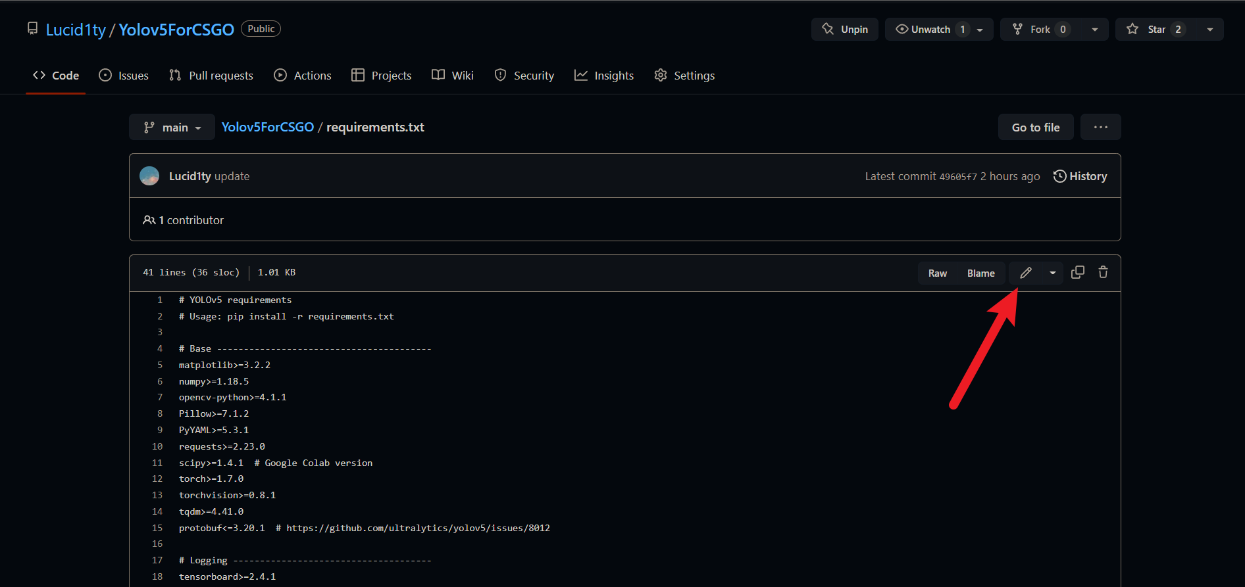The height and width of the screenshot is (587, 1245).
Task: Open the Lucid1ty user avatar
Action: (149, 176)
